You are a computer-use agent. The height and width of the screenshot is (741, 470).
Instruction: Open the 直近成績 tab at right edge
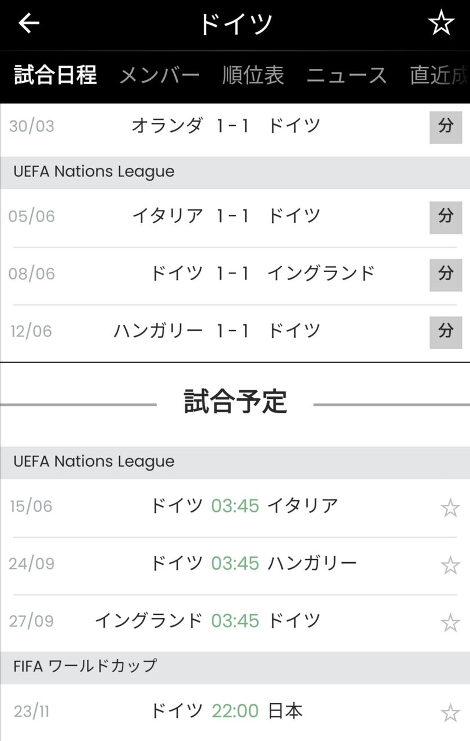click(x=439, y=75)
